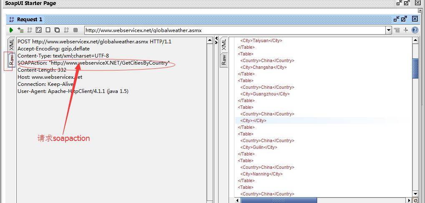425x203 pixels.
Task: Click the greyed SOAP icon beside stop
Action: 66,30
